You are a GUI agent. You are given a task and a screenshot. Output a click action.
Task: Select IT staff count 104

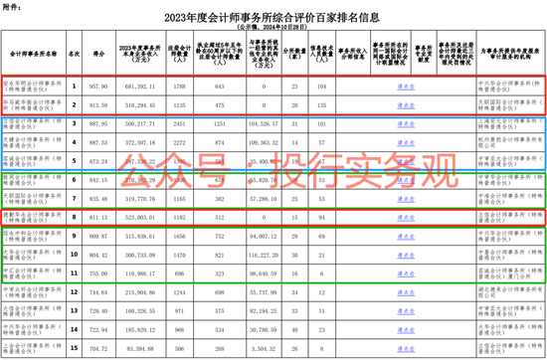tap(321, 87)
